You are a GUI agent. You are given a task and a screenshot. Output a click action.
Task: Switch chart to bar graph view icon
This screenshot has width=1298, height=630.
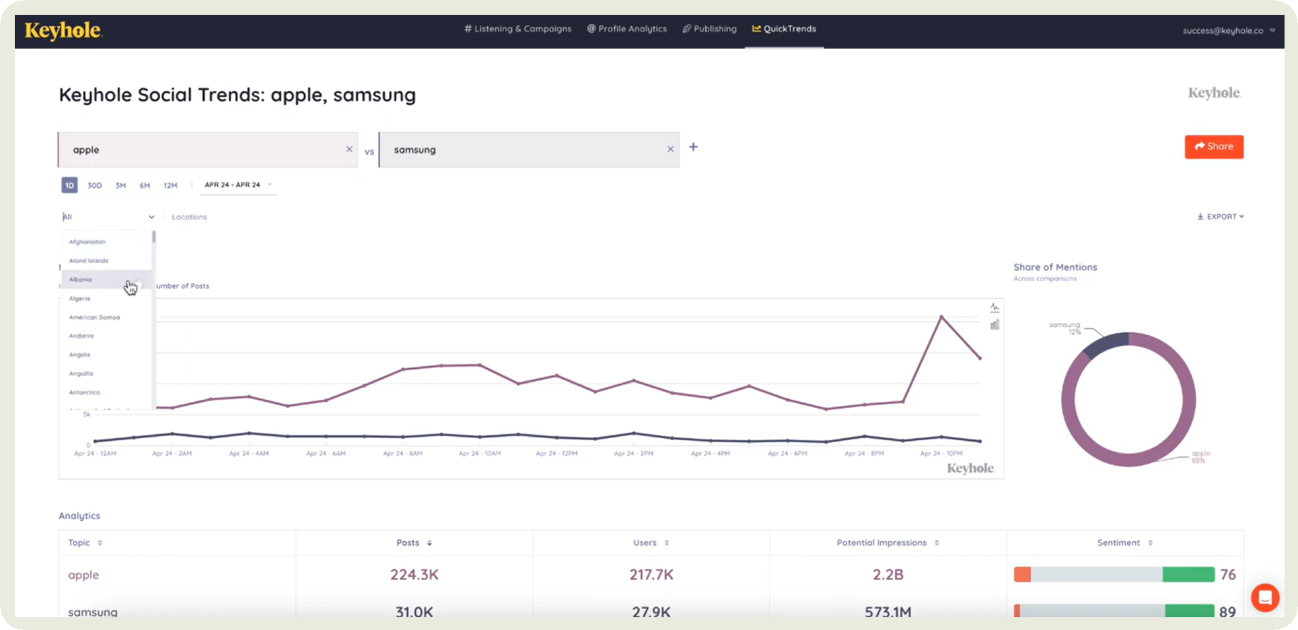click(995, 325)
